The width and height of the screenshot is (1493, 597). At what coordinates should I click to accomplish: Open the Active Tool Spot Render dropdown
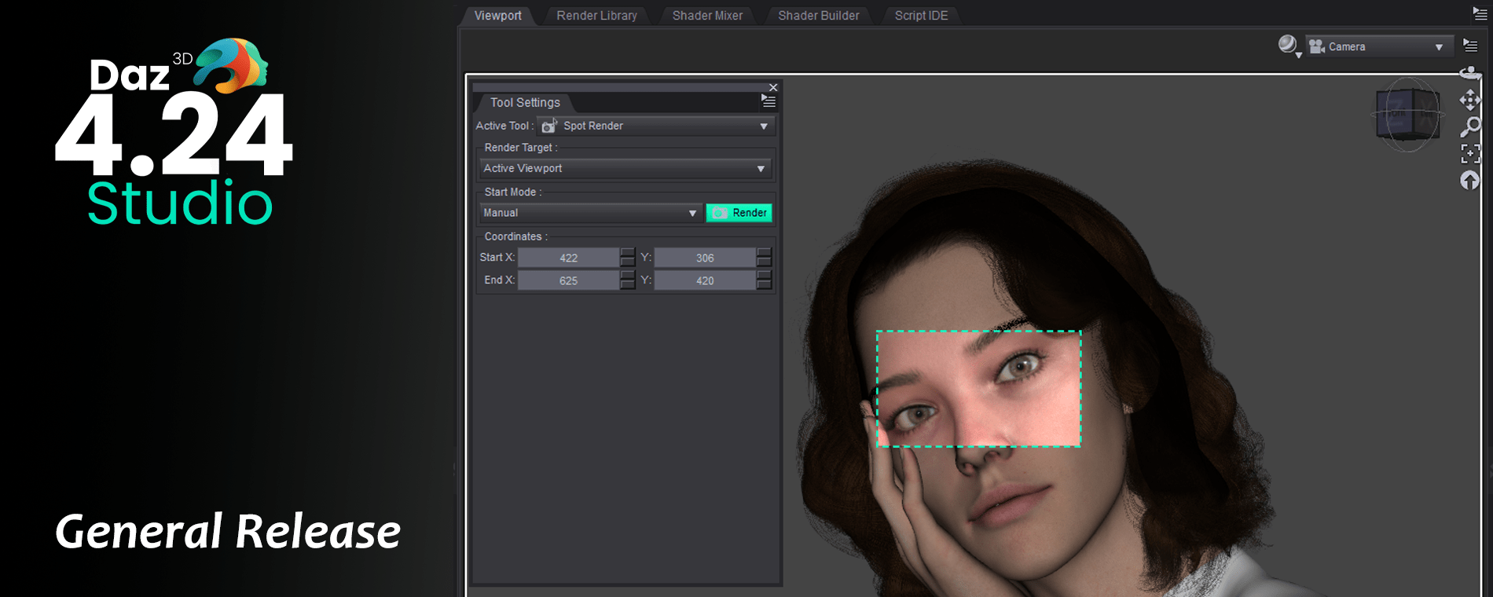click(656, 126)
